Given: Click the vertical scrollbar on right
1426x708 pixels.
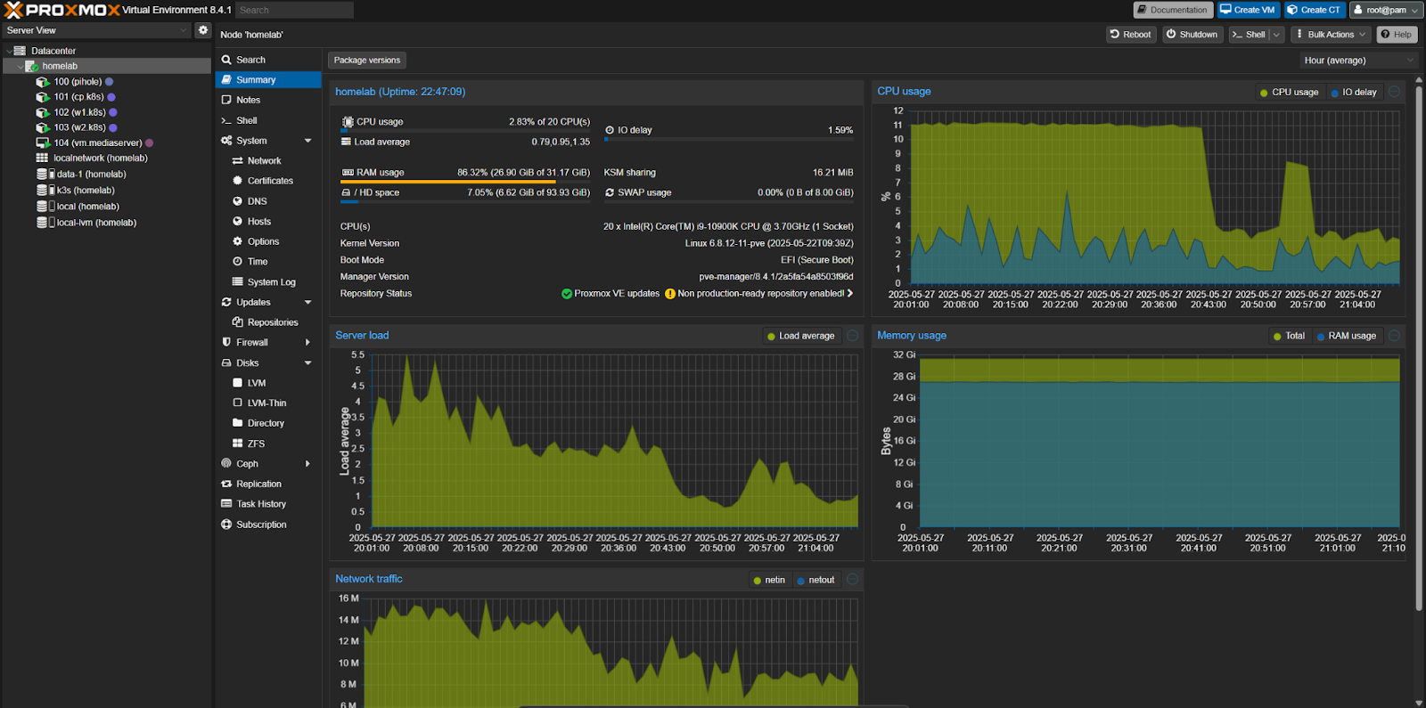Looking at the screenshot, I should pos(1419,347).
